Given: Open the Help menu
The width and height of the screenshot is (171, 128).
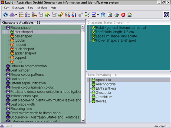Looking at the screenshot, I should pyautogui.click(x=53, y=8).
